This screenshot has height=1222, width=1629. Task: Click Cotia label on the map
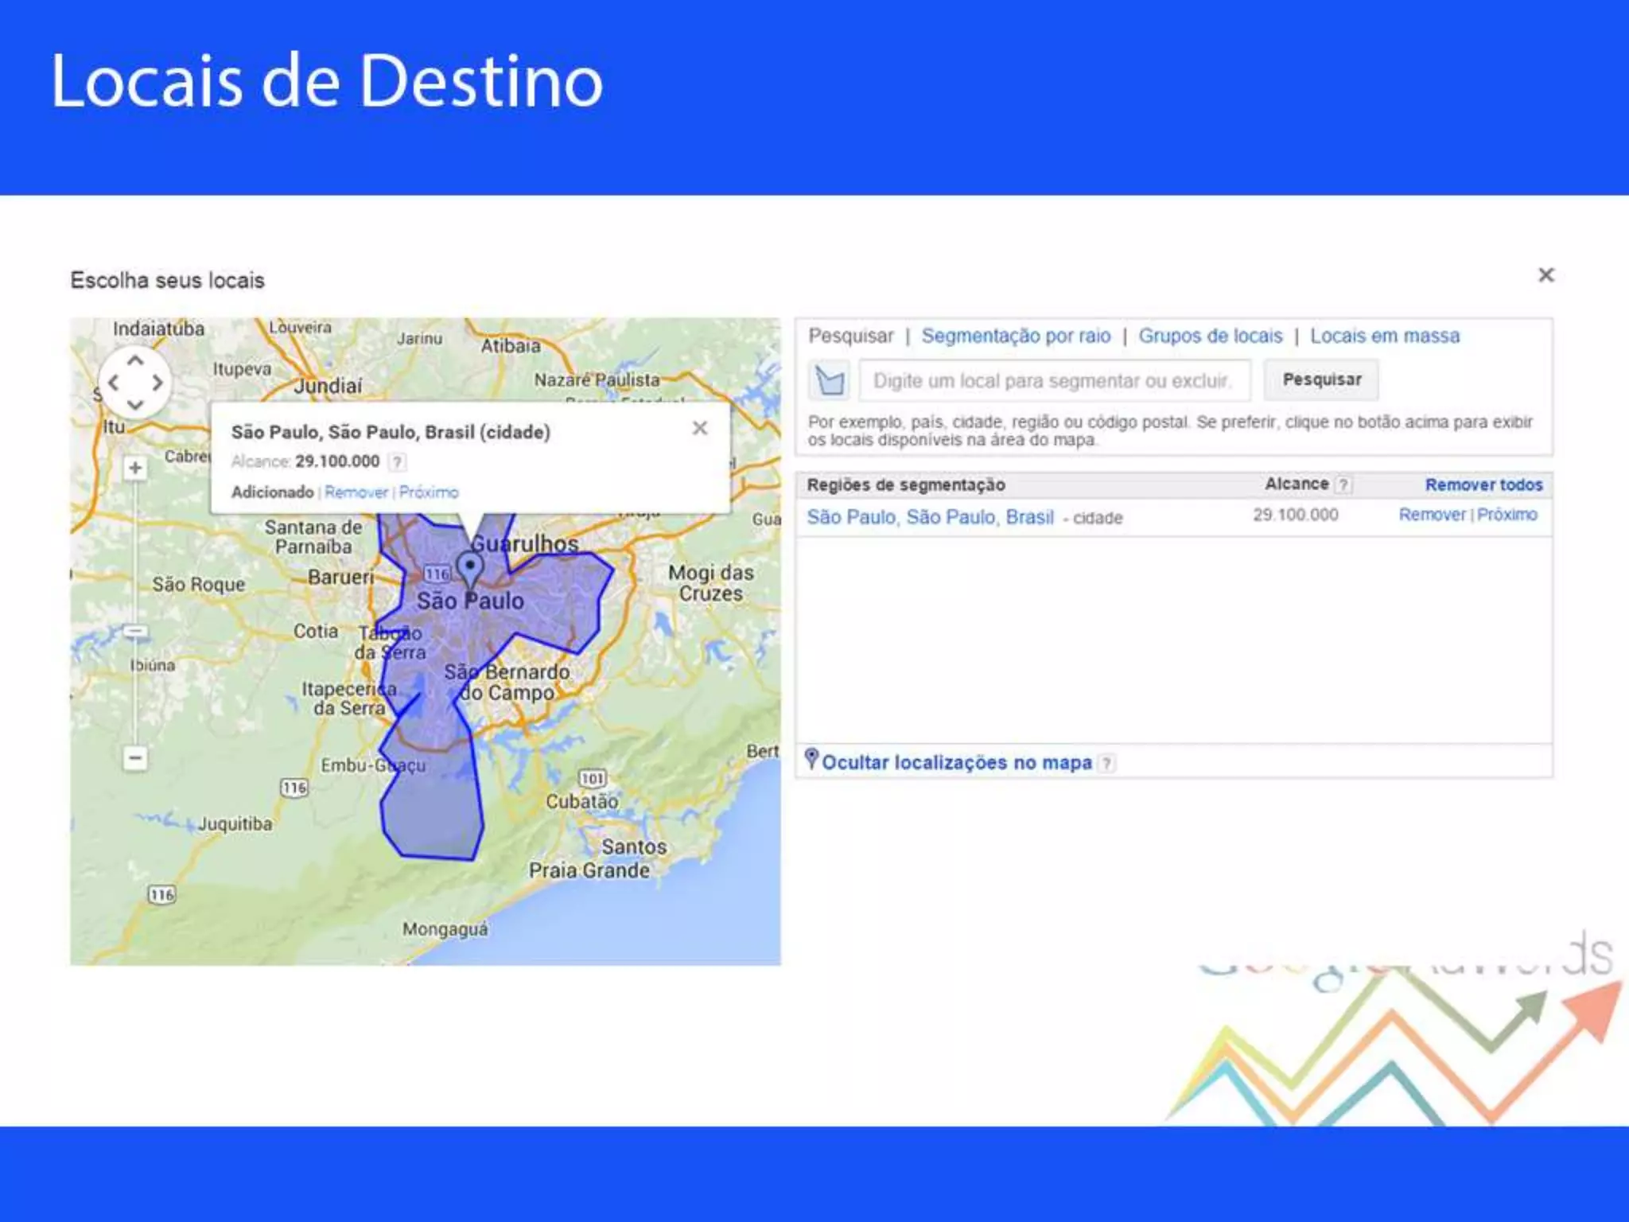coord(316,631)
